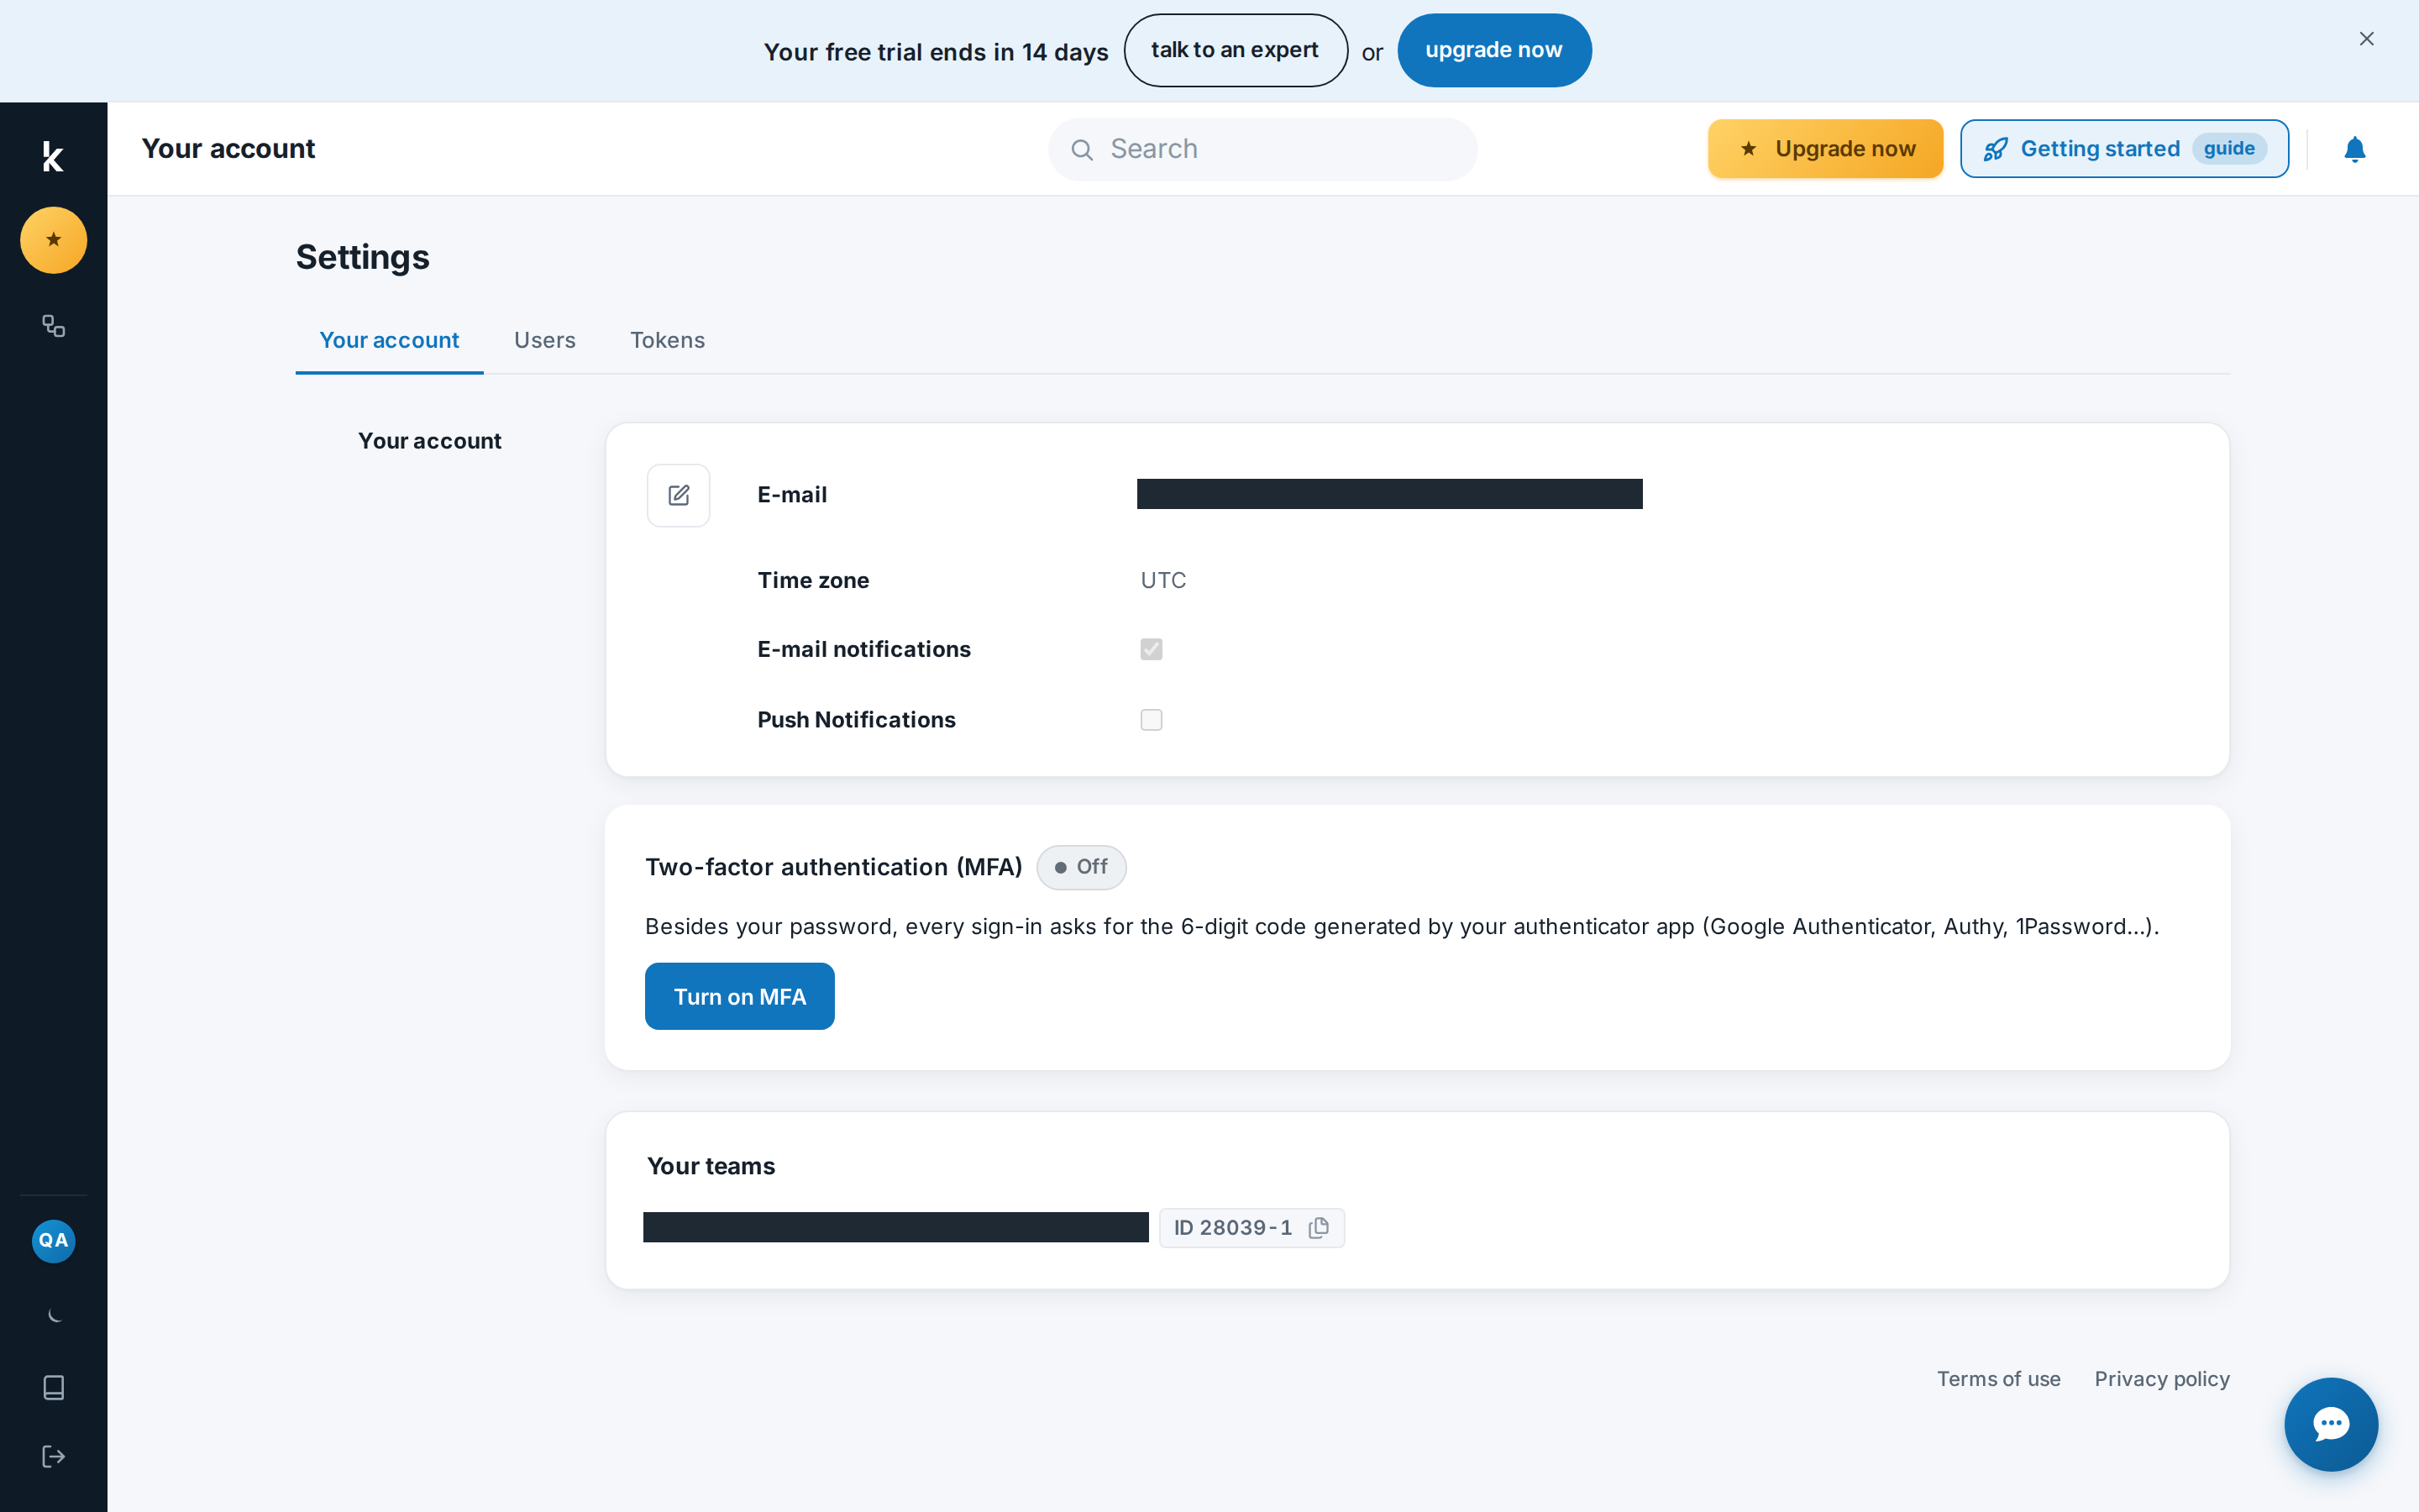Click the Turn on MFA button

click(x=740, y=996)
